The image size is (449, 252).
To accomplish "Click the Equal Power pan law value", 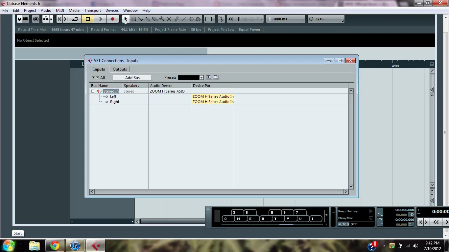I will click(249, 30).
